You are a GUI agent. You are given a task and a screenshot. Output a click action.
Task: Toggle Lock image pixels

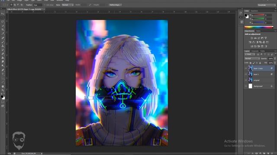coord(254,63)
